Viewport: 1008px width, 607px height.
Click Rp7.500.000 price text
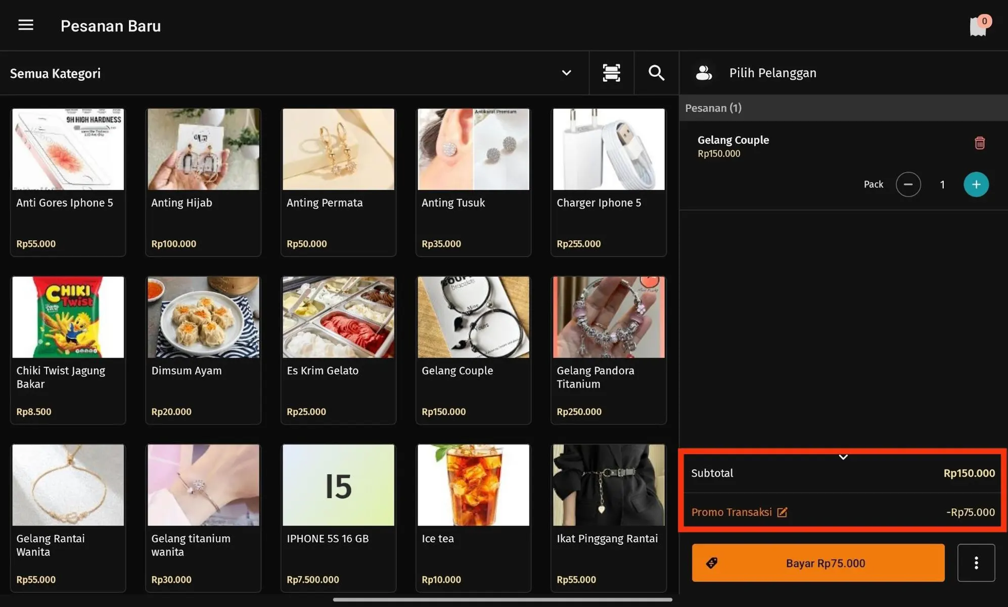[x=312, y=579]
